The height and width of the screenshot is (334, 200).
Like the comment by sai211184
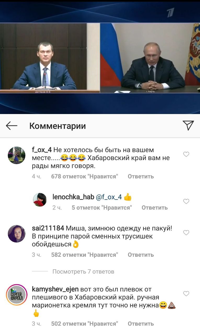click(186, 233)
